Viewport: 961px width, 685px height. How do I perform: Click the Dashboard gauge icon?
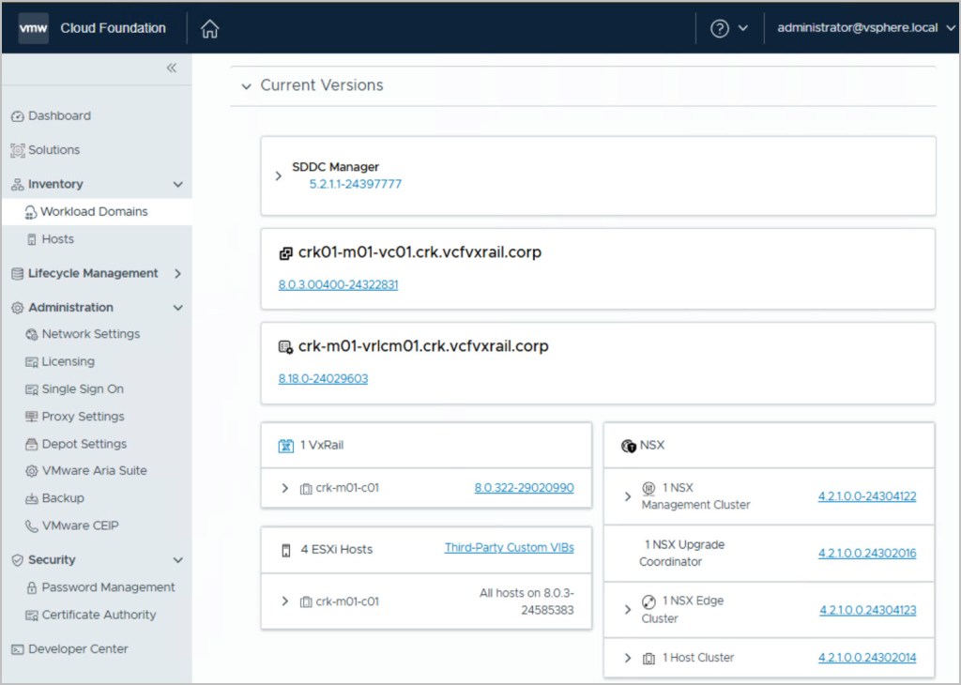(17, 116)
